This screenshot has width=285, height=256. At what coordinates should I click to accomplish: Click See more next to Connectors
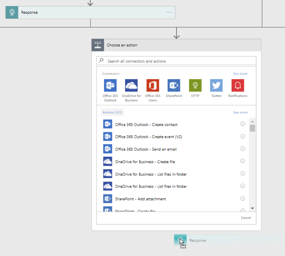point(240,74)
